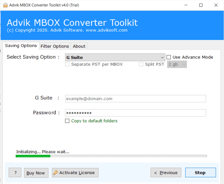Click the question mark help button
Viewport: 224px width, 184px height.
(x=15, y=173)
